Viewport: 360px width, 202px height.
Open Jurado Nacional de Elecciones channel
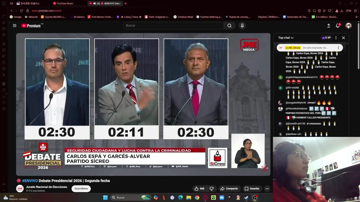pos(46,187)
